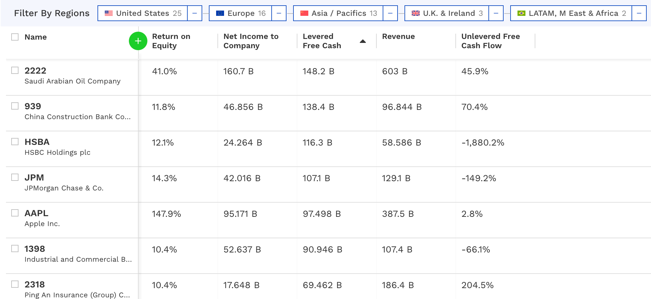Click the United States flag icon
Screen dimensions: 651x299
[109, 13]
